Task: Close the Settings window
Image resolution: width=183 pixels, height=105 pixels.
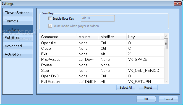Action: [178, 3]
